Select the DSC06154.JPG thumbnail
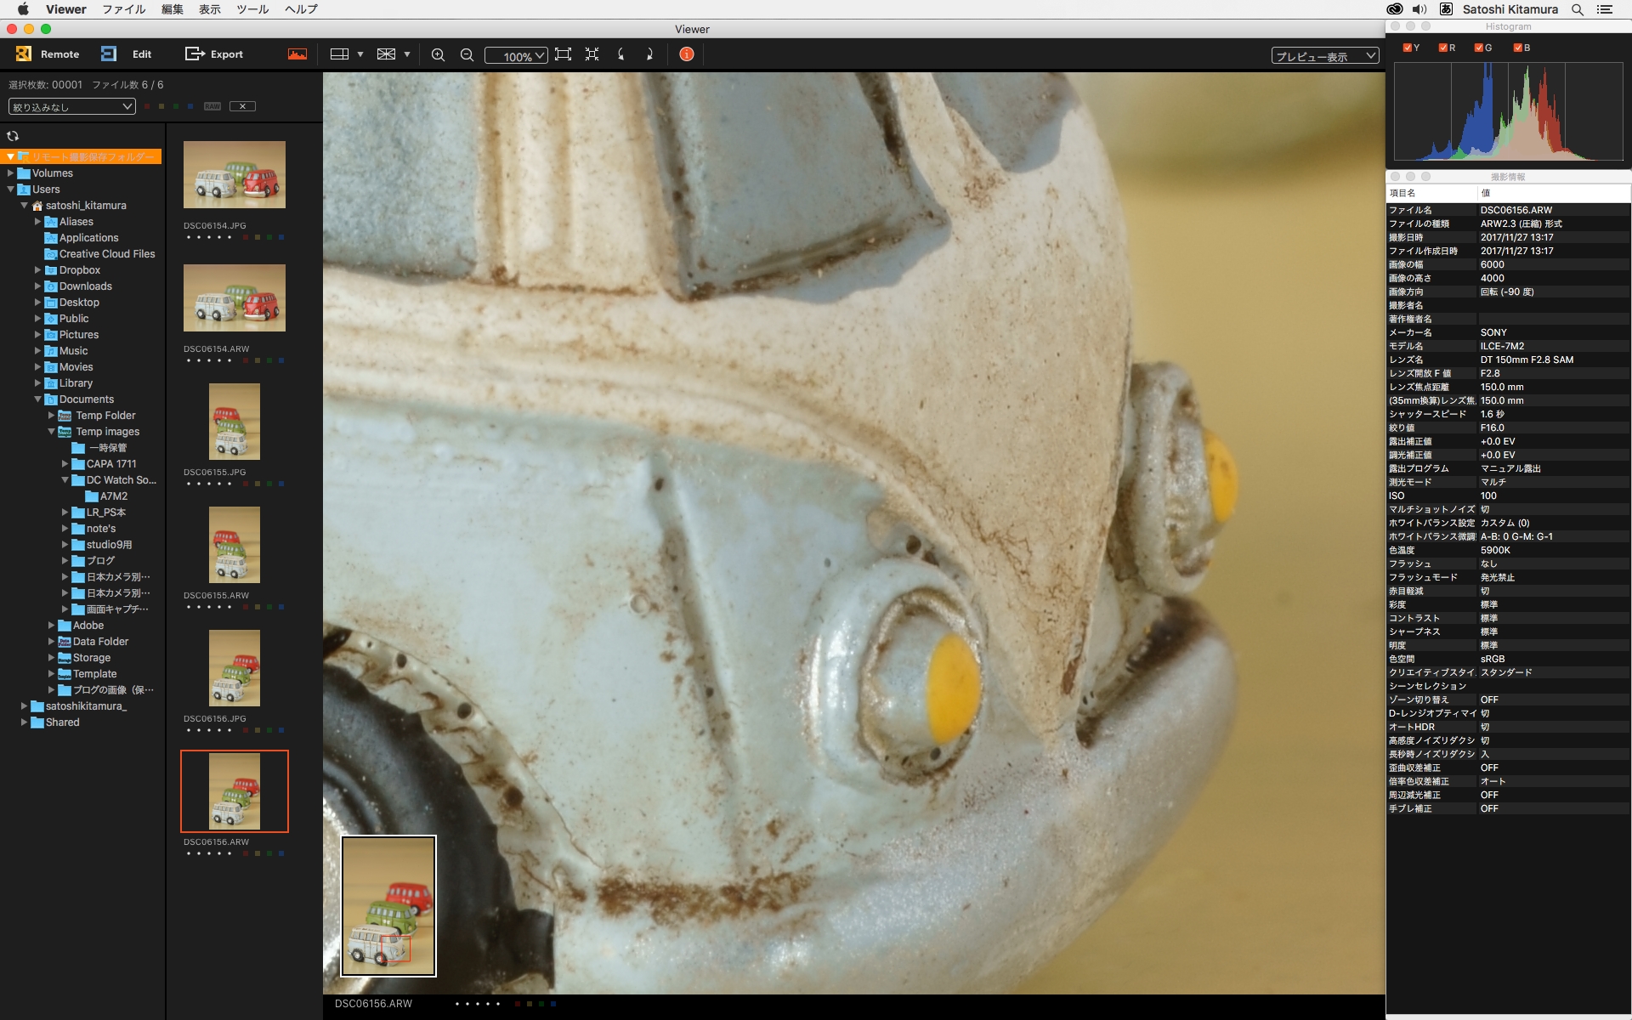1632x1020 pixels. pos(235,175)
